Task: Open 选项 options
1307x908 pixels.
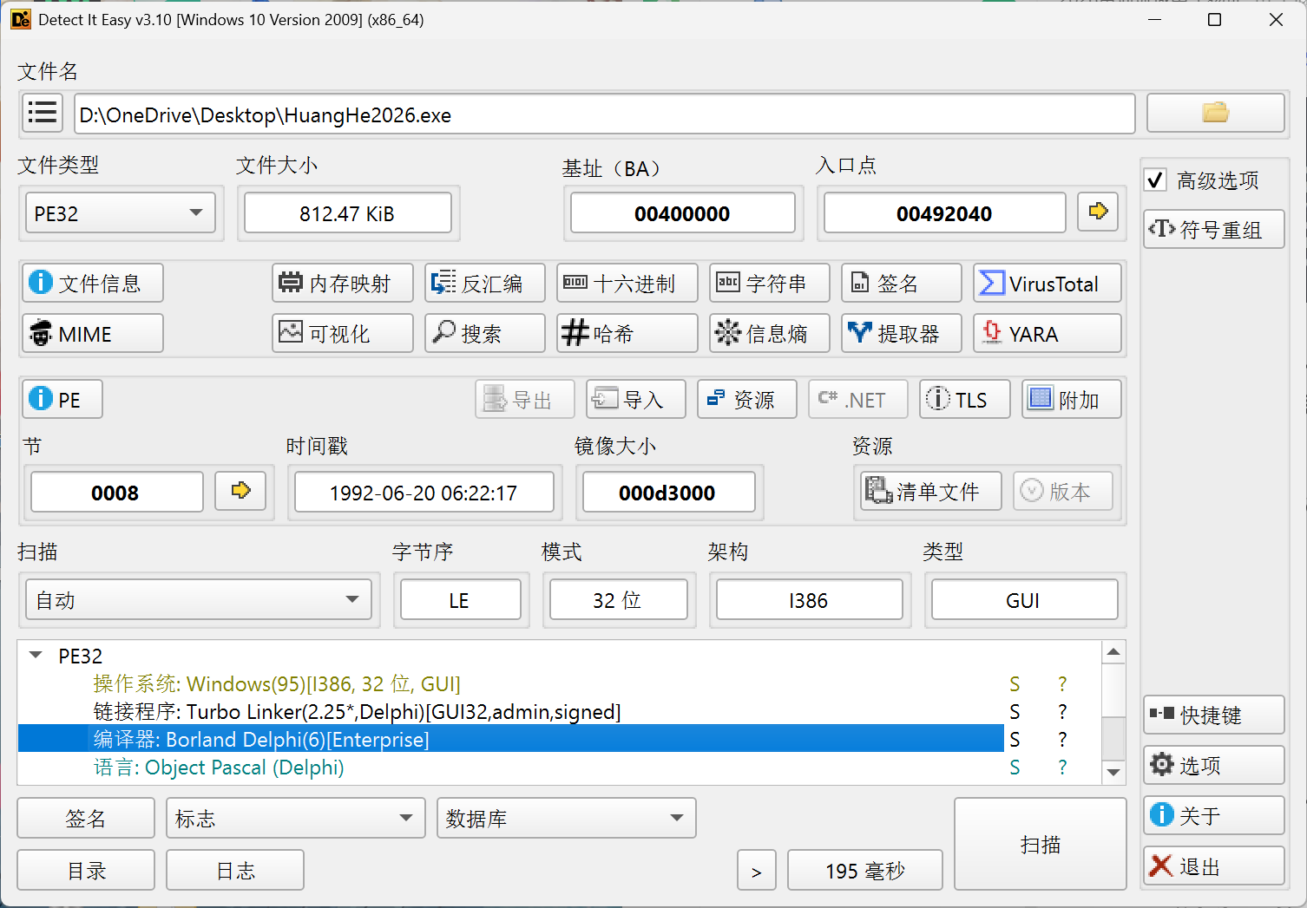Action: tap(1214, 765)
